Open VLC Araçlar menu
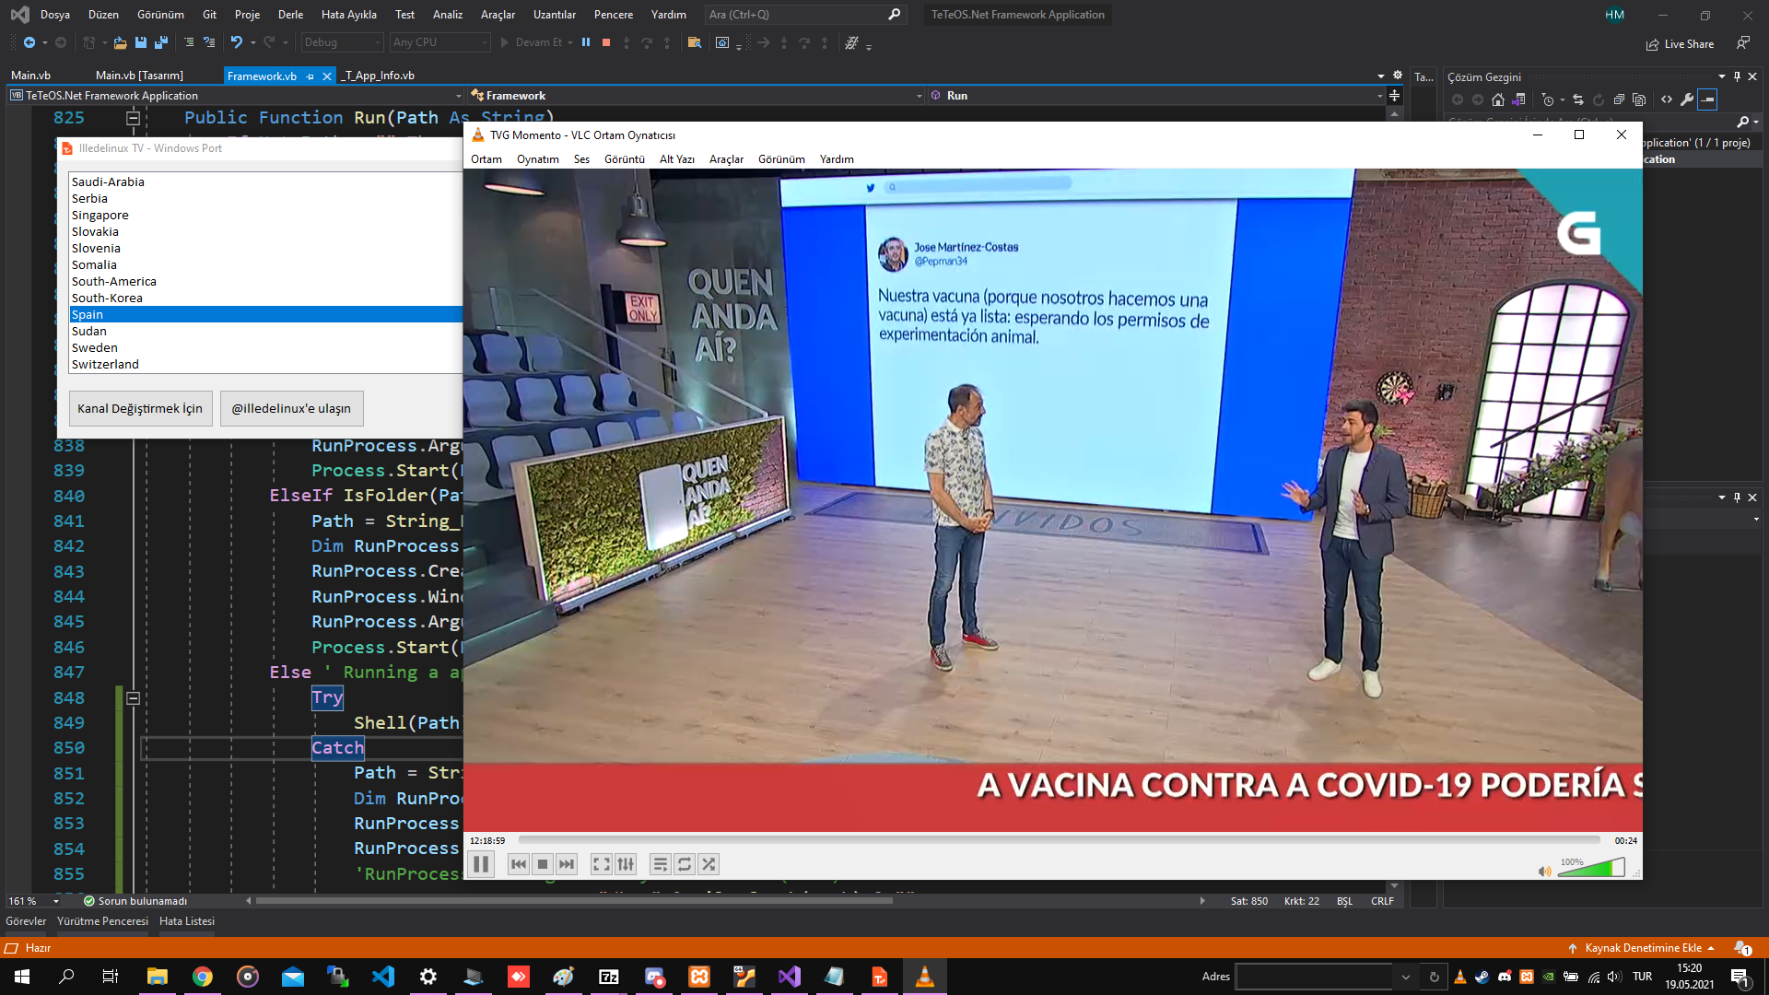Viewport: 1769px width, 995px height. pyautogui.click(x=726, y=159)
